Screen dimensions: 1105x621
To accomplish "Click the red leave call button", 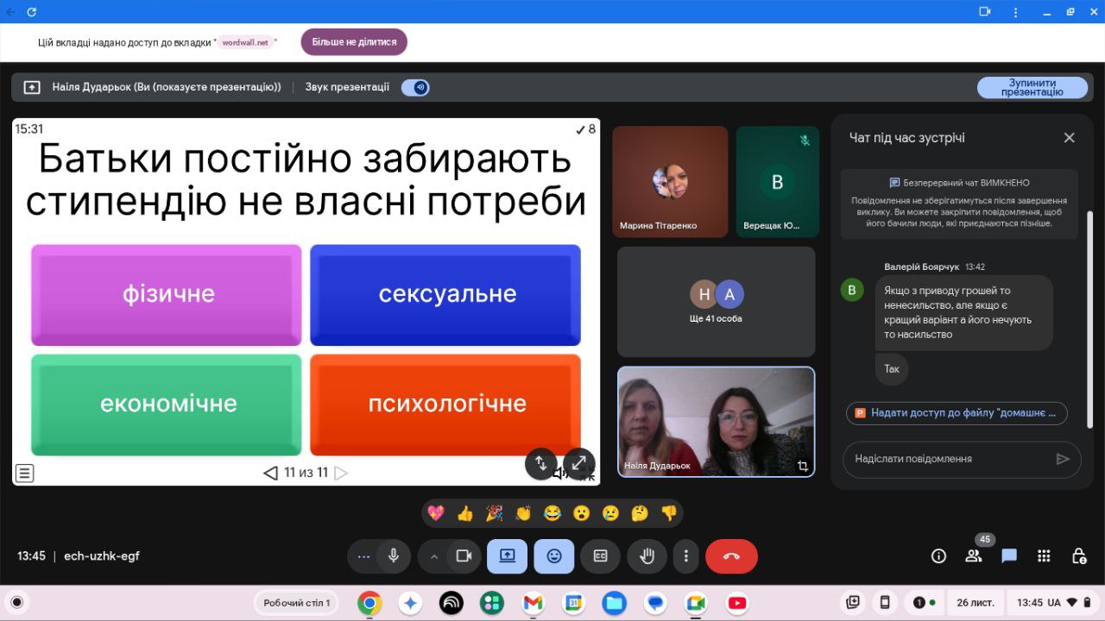I will click(731, 556).
